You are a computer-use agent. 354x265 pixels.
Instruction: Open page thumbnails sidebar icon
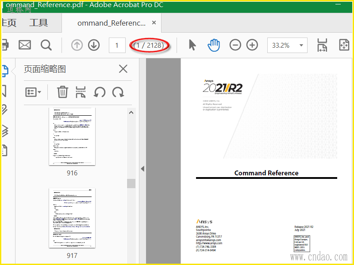[5, 71]
